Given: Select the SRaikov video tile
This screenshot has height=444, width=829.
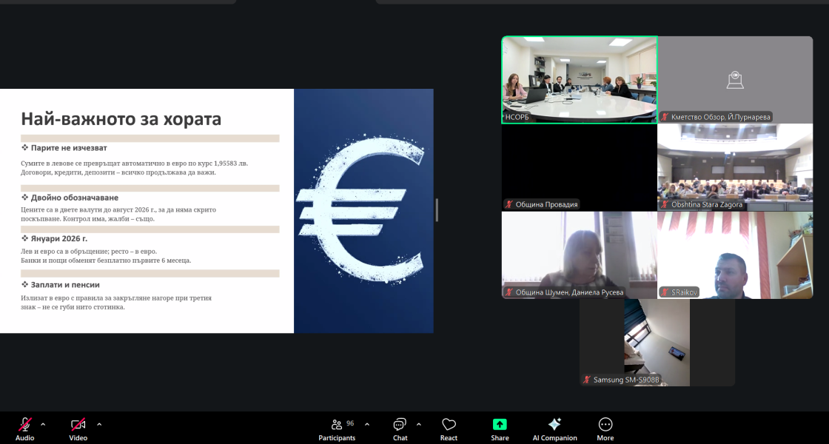Looking at the screenshot, I should click(736, 255).
